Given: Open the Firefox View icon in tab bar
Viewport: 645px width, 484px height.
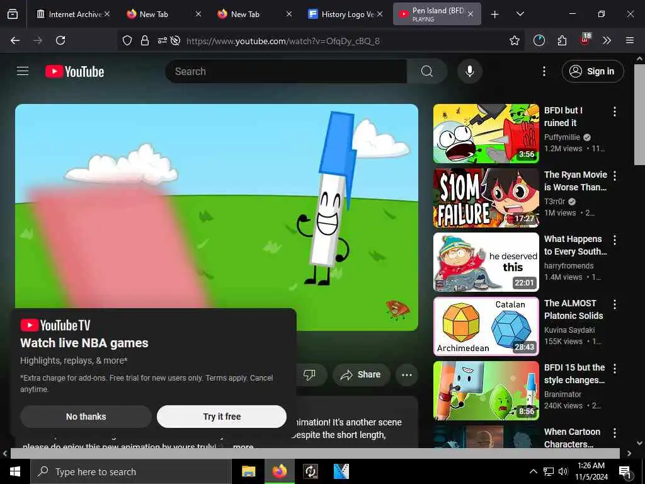Looking at the screenshot, I should point(13,14).
